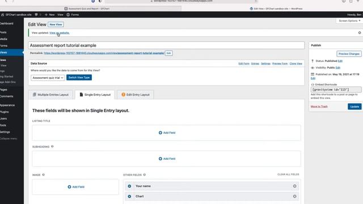The width and height of the screenshot is (363, 204).
Task: Click the permalink Edit button
Action: pyautogui.click(x=169, y=53)
